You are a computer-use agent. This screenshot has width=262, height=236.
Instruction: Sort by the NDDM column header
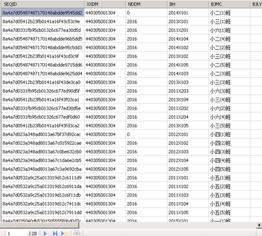click(x=147, y=4)
